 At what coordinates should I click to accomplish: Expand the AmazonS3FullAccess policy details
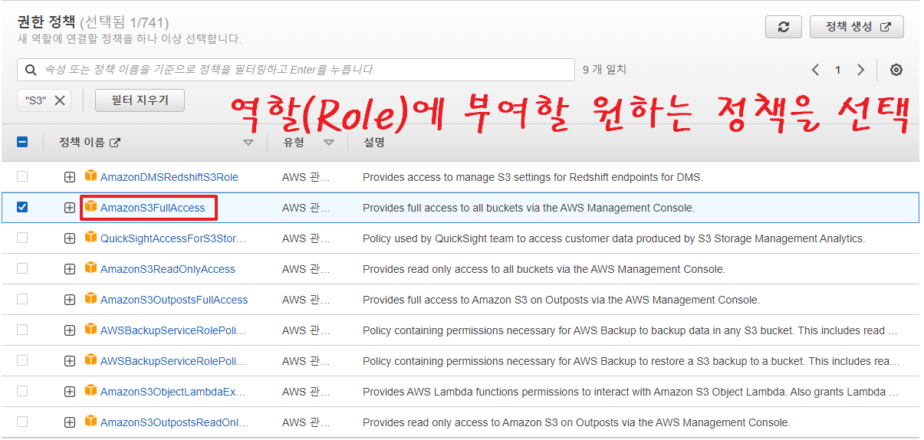70,208
